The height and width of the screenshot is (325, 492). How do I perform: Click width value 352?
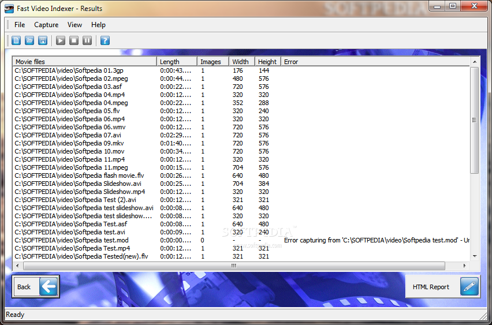[x=238, y=103]
